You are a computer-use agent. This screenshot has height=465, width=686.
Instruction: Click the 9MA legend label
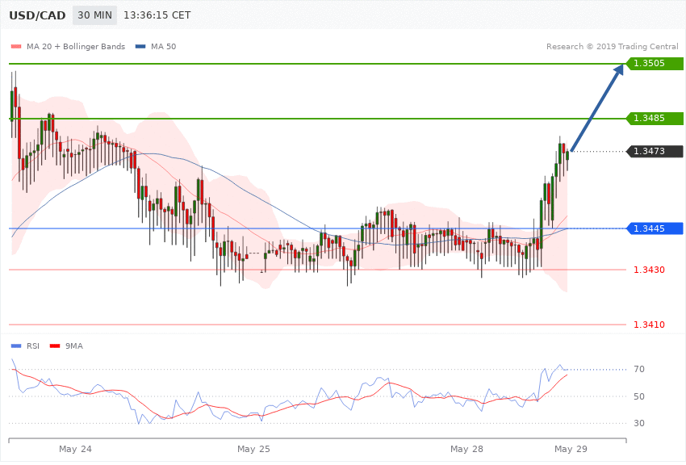[74, 346]
